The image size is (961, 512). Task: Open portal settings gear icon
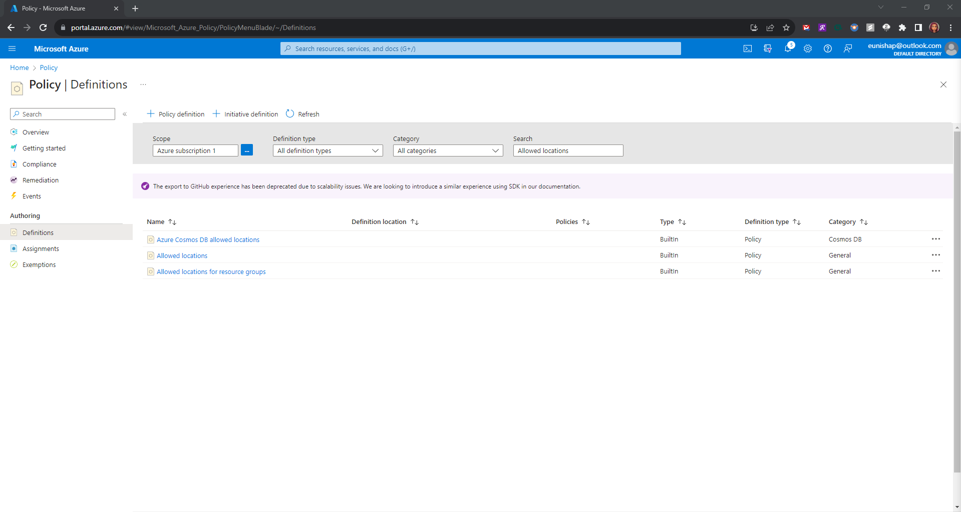[808, 48]
